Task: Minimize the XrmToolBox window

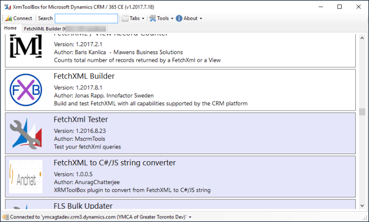Action: click(320, 7)
